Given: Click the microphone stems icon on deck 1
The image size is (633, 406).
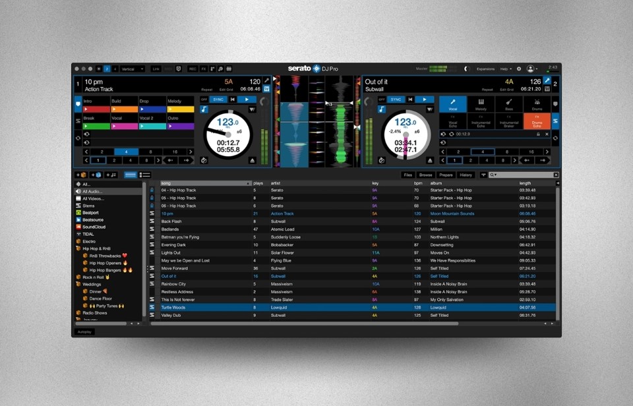Looking at the screenshot, I should tap(267, 80).
